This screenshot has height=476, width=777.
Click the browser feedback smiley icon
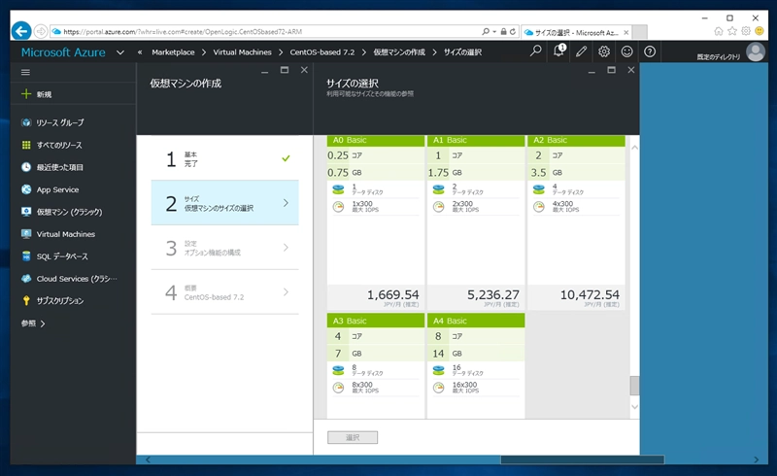tap(760, 31)
